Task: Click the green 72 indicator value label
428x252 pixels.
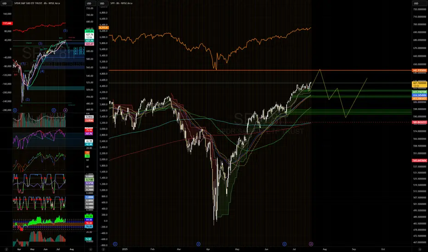Action: pos(87,156)
